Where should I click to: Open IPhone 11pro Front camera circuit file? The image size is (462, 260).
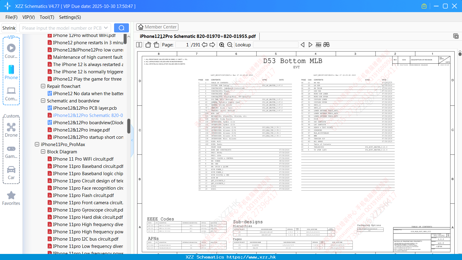(88, 202)
